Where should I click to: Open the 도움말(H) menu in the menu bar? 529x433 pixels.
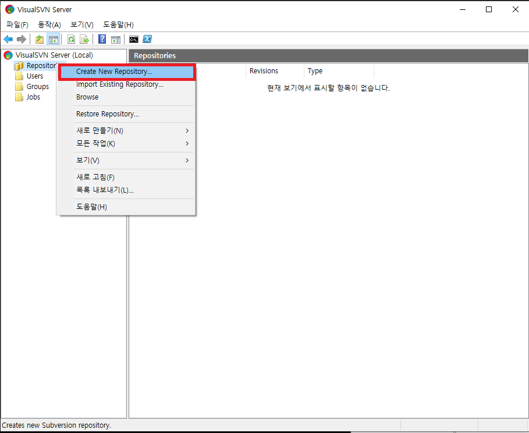[118, 24]
